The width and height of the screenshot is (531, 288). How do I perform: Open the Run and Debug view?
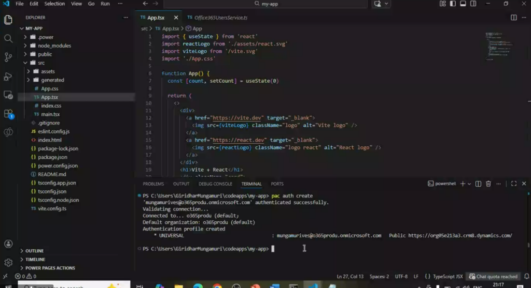click(8, 76)
